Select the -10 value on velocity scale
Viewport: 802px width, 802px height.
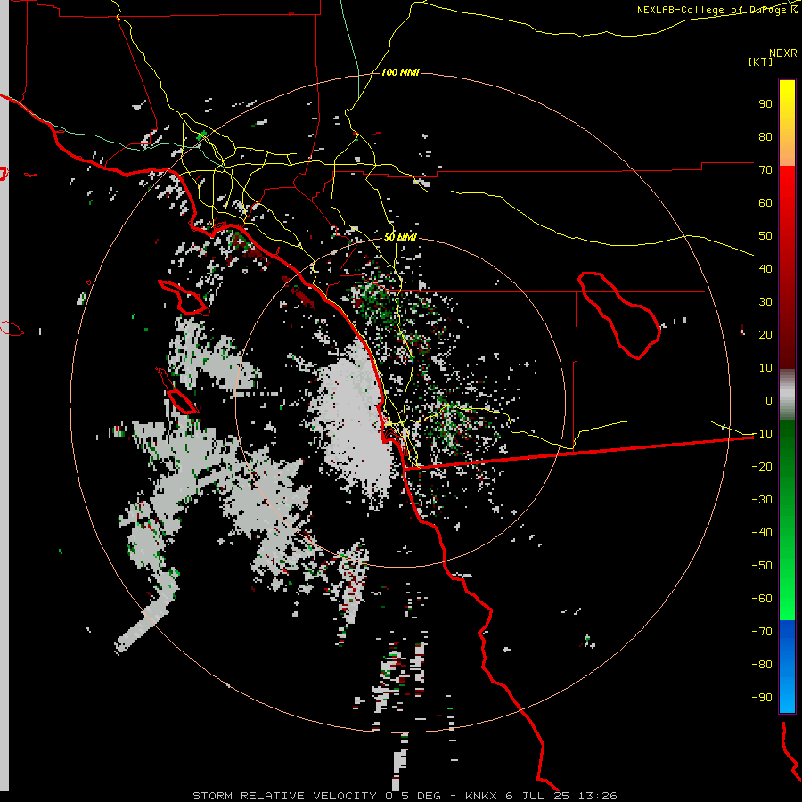coord(762,434)
